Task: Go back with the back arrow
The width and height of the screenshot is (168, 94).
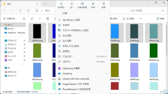Action: (x=5, y=10)
